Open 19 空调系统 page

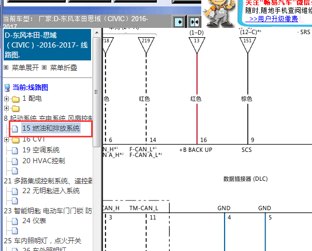coord(41,150)
